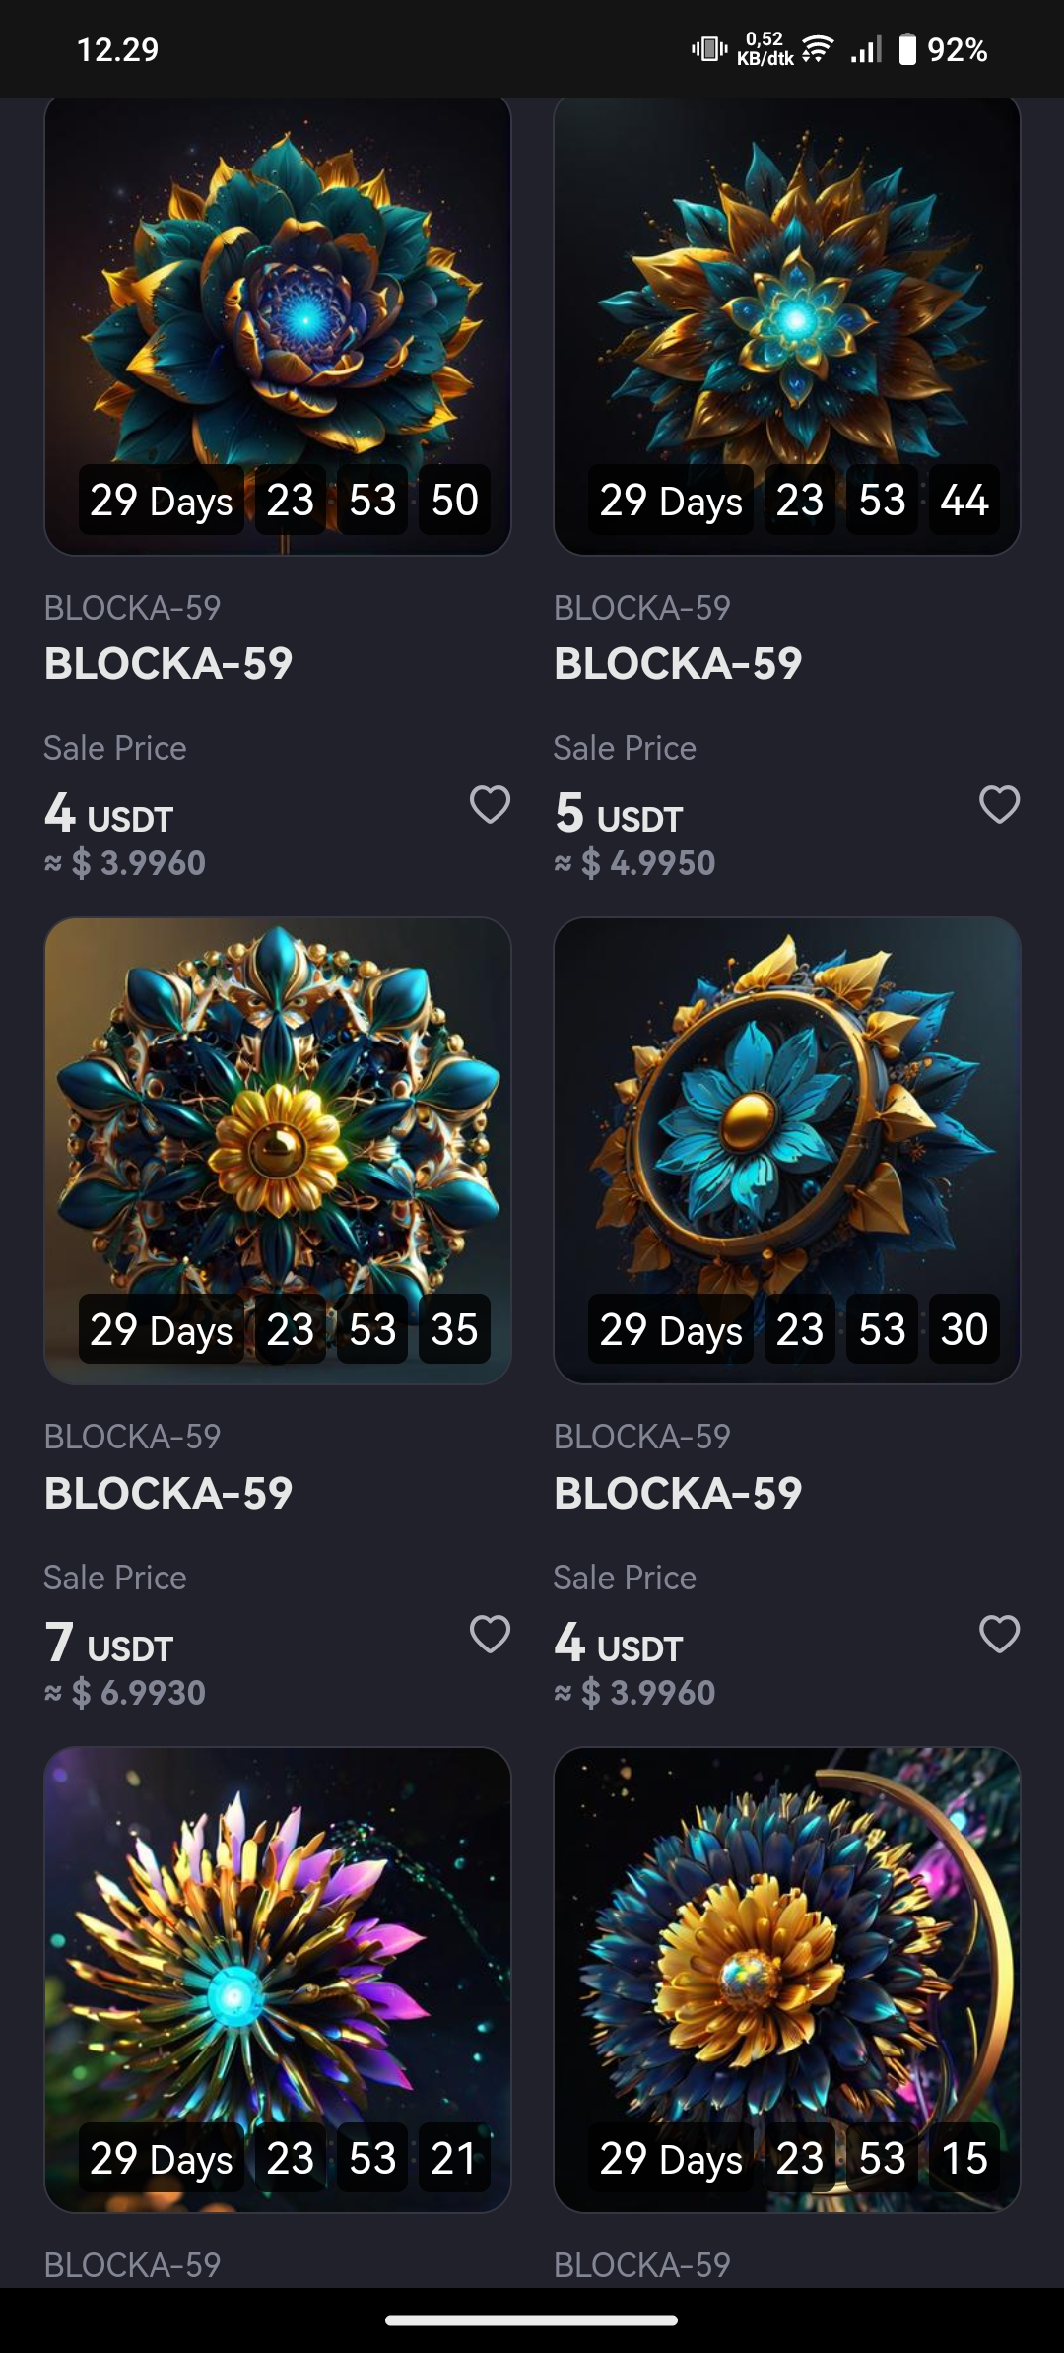Tap the 7 USDT sale price

(x=109, y=1645)
